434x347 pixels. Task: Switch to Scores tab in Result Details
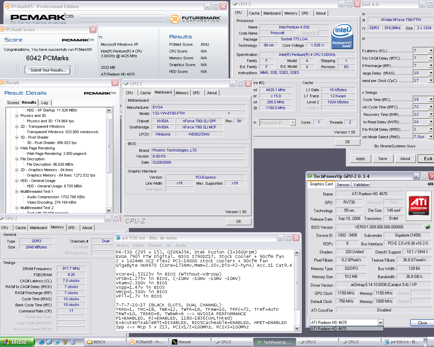tap(13, 103)
